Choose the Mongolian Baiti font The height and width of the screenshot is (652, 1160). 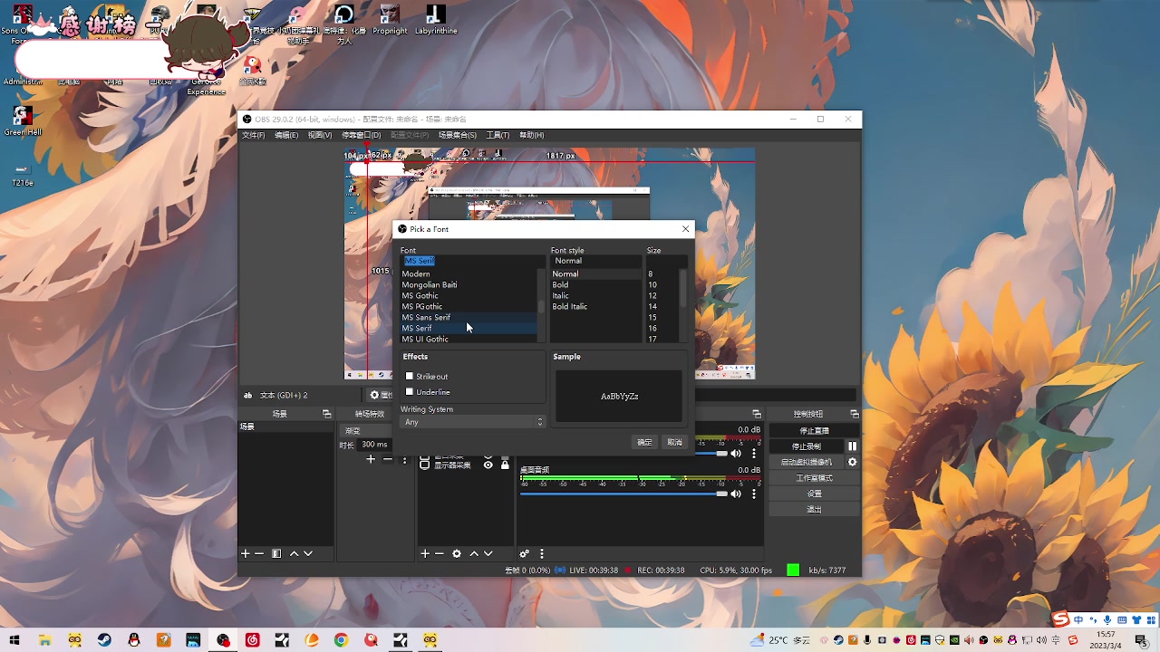469,284
